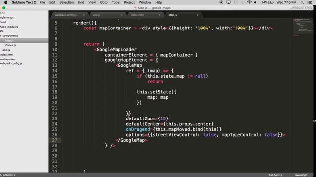Close the index.html tab
The height and width of the screenshot is (177, 316).
pos(159,15)
